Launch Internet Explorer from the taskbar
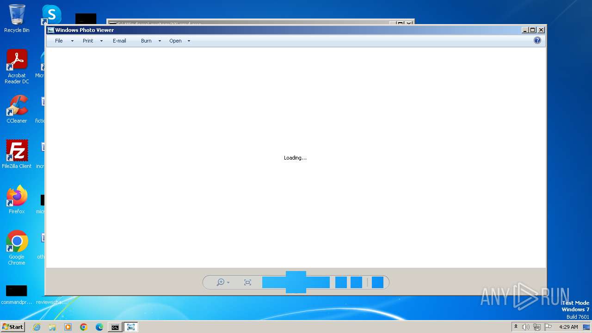This screenshot has width=592, height=333. 37,327
